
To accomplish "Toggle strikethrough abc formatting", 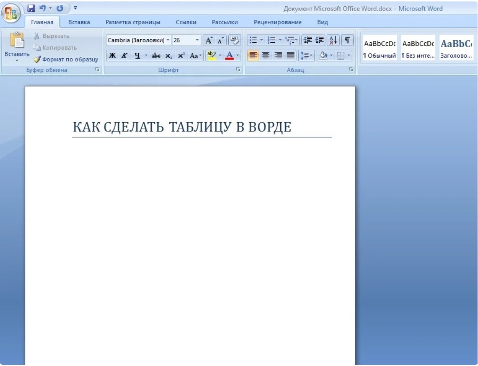I will click(x=156, y=56).
